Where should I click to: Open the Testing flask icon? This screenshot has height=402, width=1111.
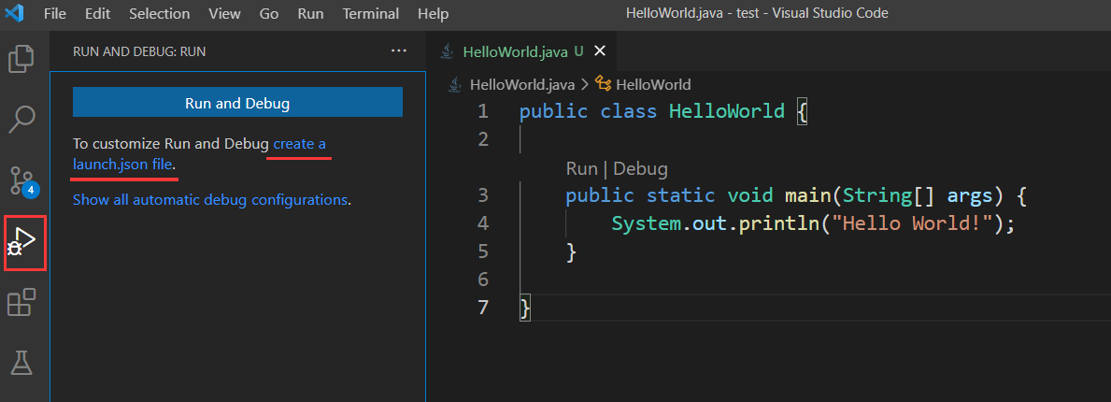tap(21, 362)
